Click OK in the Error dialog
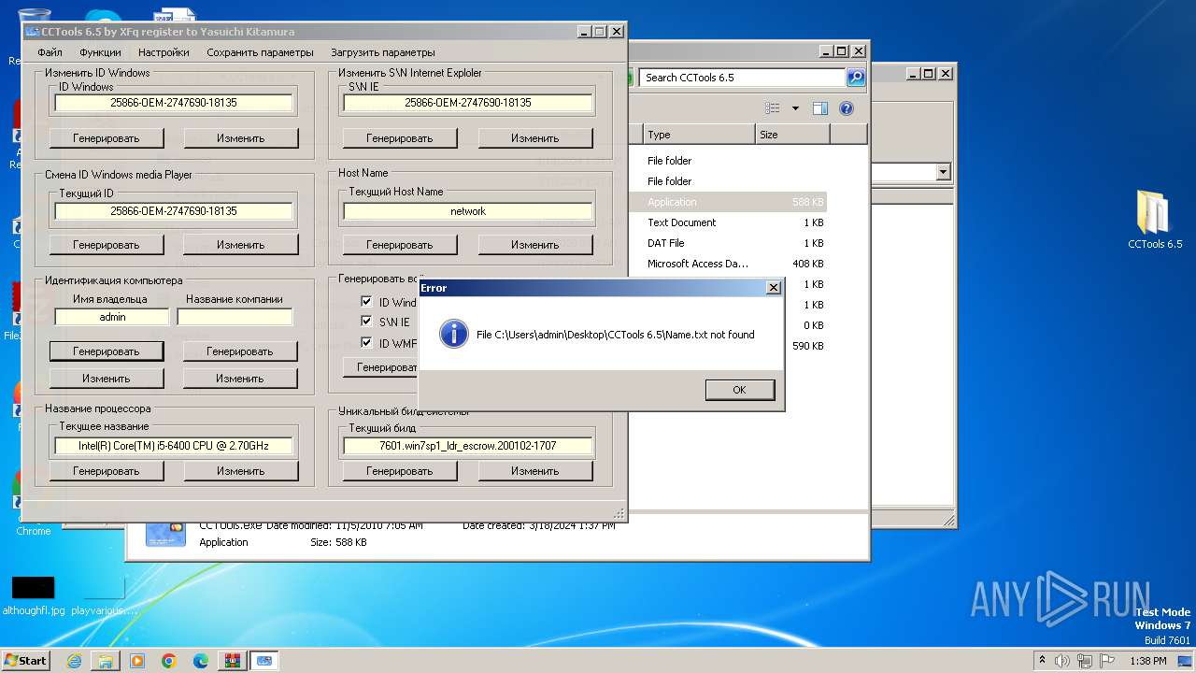 pos(739,390)
